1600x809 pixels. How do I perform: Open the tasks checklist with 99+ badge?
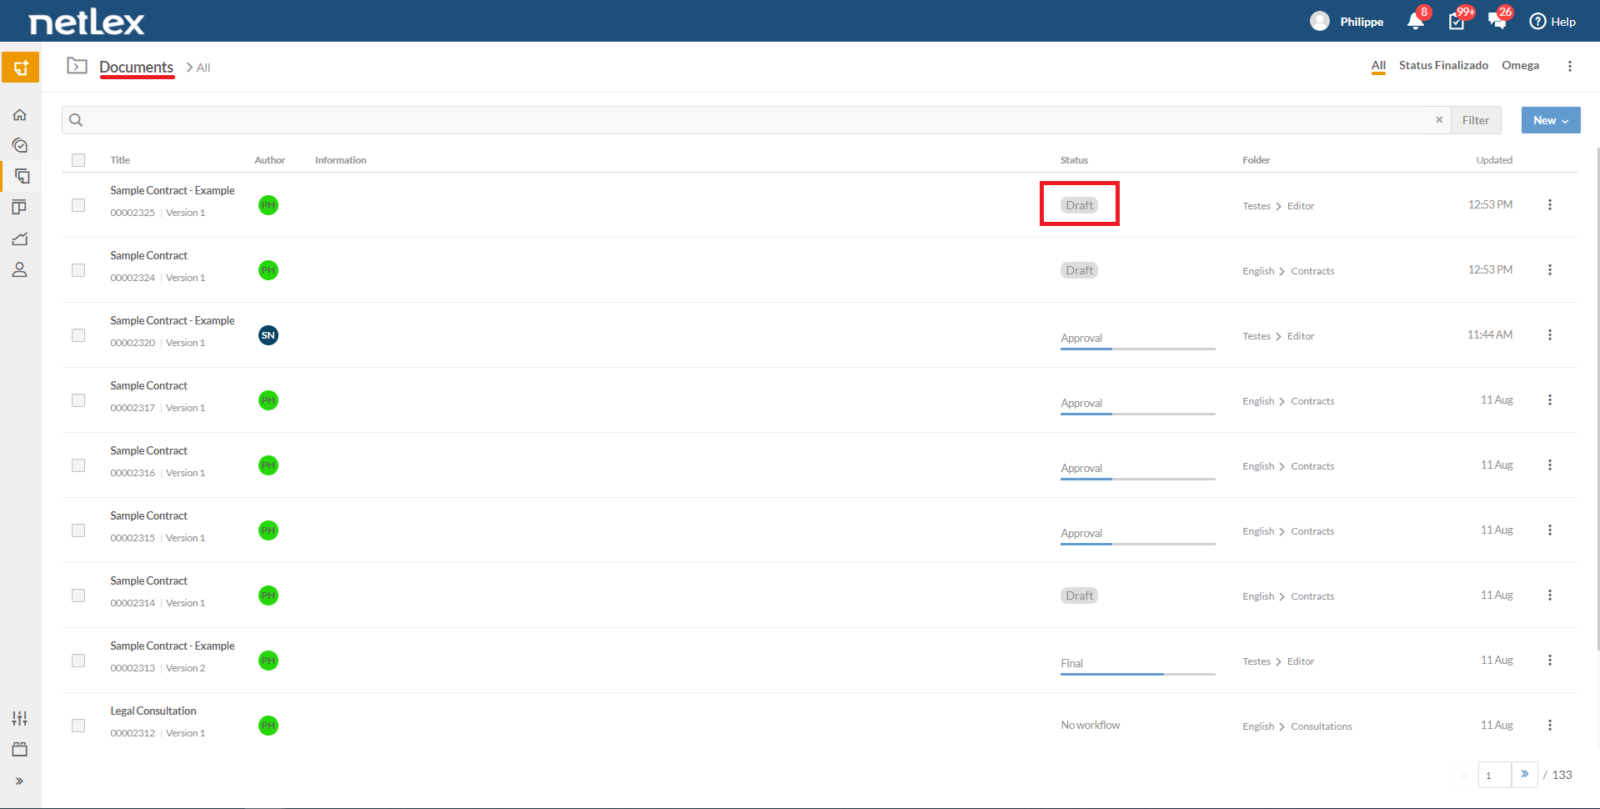pos(1457,21)
